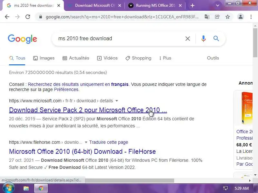Expand dropdown arrow next to microsoft.com URL
258x193 pixels.
coord(117,101)
